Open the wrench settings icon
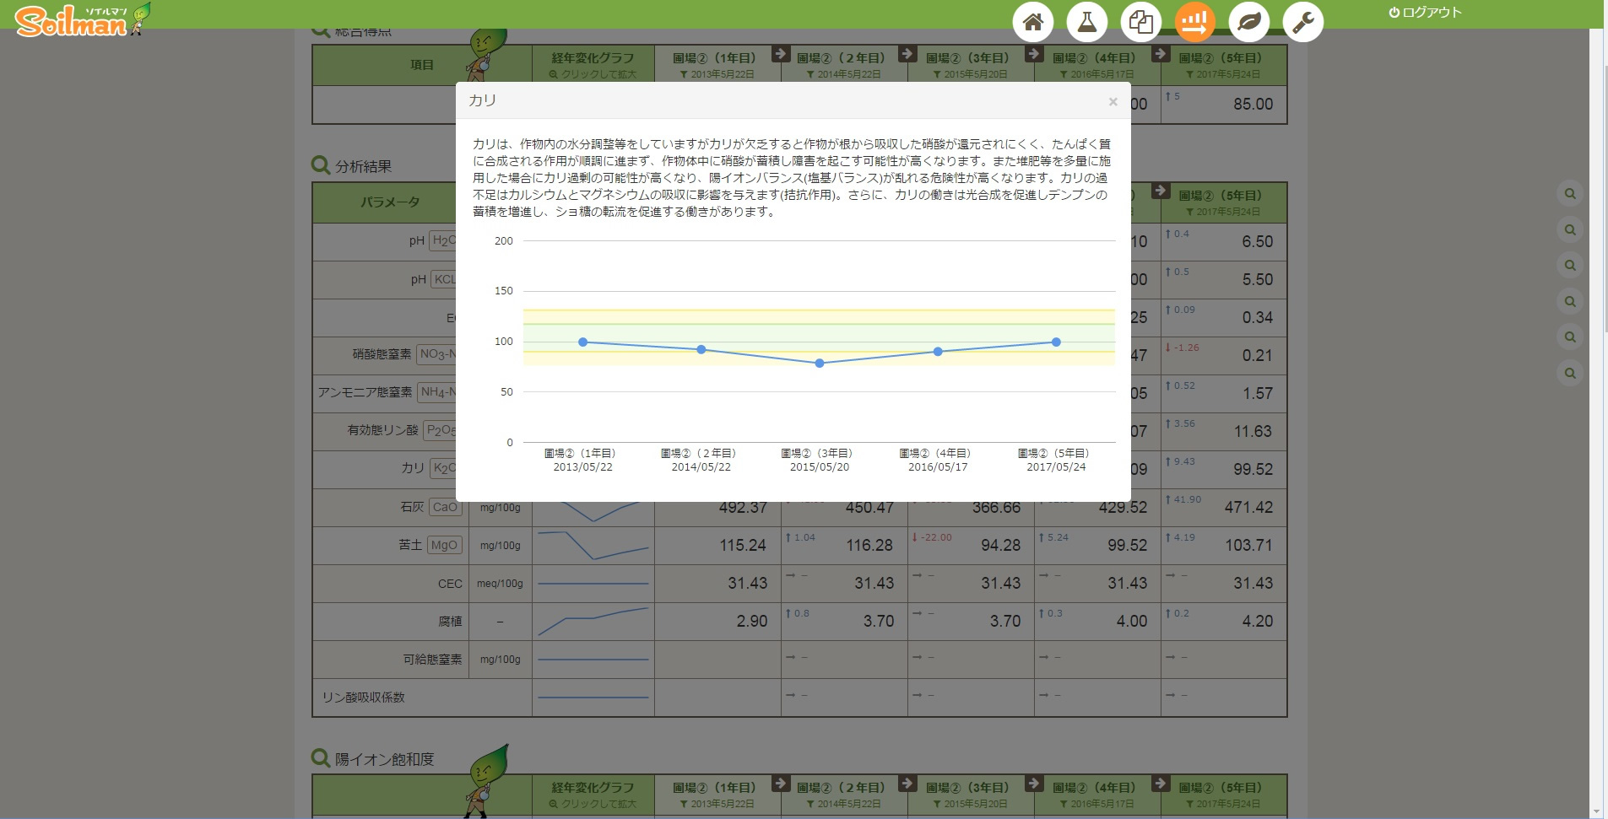1608x819 pixels. tap(1303, 22)
